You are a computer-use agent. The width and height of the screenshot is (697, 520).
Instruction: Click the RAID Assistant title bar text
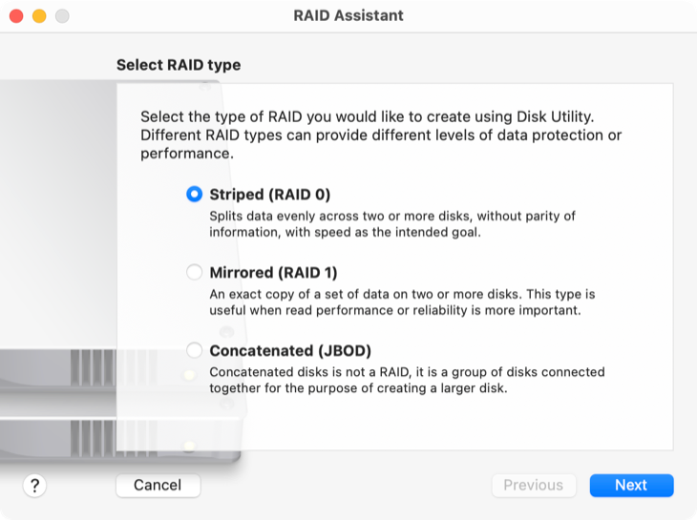[348, 16]
